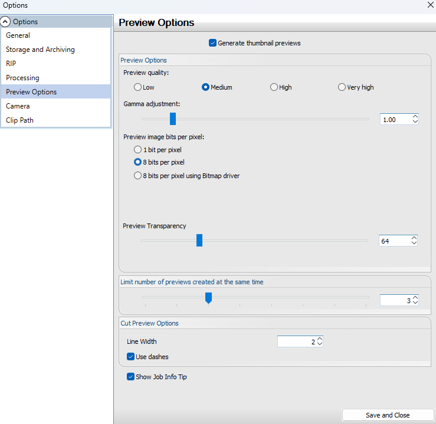The width and height of the screenshot is (436, 424).
Task: Toggle Generate thumbnail previews checkbox
Action: coord(212,43)
